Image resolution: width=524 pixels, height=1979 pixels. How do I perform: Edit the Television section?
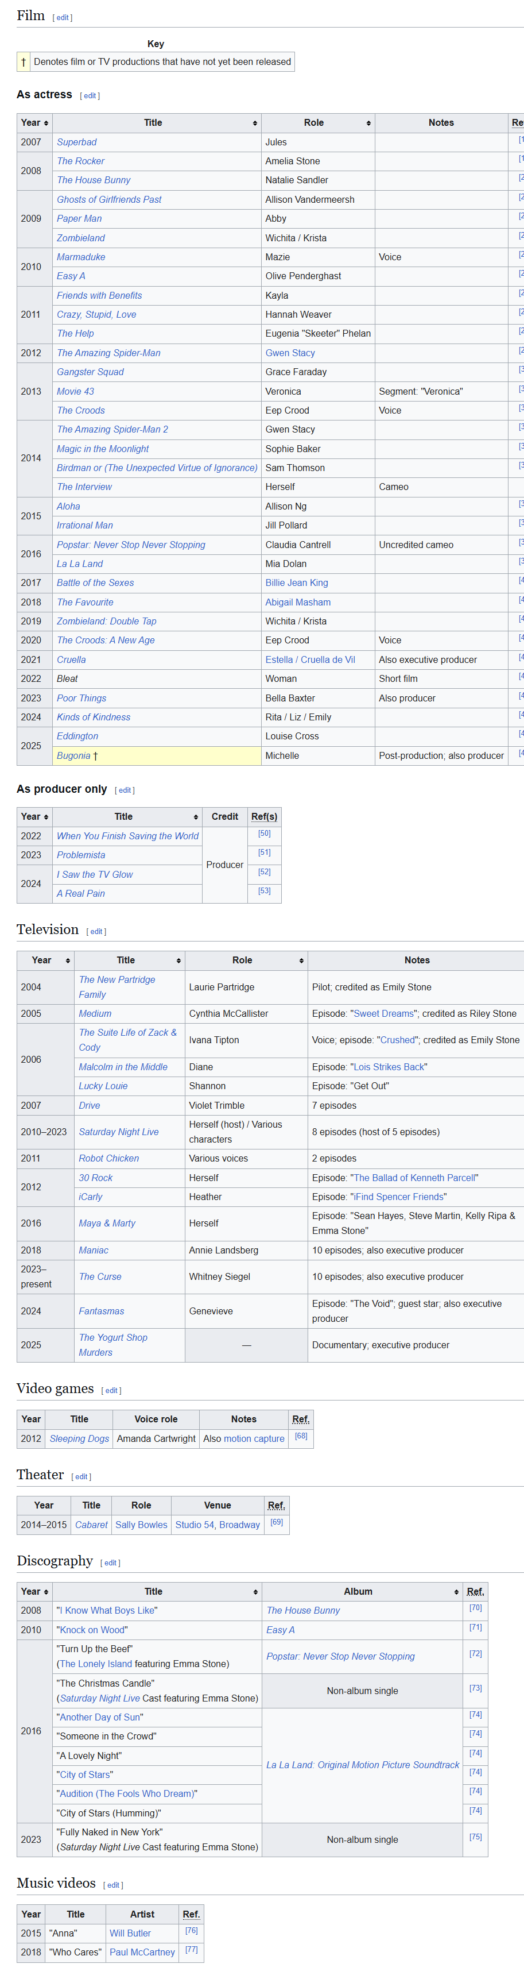[x=96, y=932]
